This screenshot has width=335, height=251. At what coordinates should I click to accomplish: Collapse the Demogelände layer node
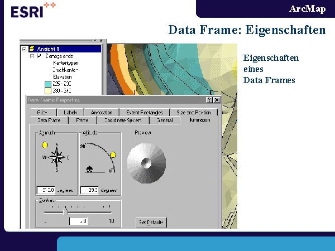point(32,56)
